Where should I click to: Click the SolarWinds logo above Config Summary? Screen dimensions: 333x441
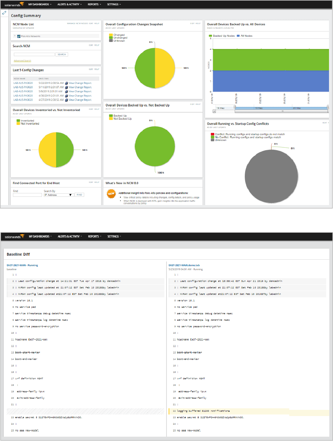14,4
